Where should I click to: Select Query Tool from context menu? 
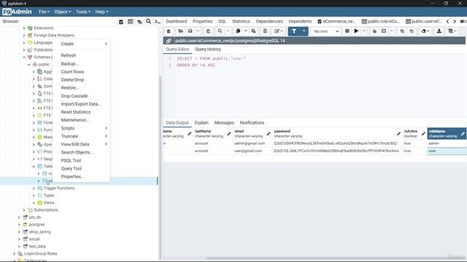72,169
